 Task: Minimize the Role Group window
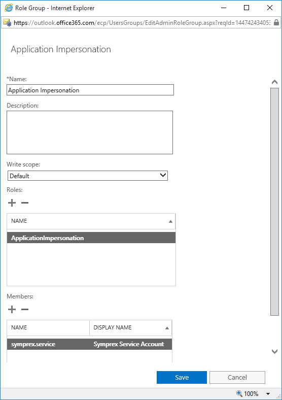click(224, 8)
